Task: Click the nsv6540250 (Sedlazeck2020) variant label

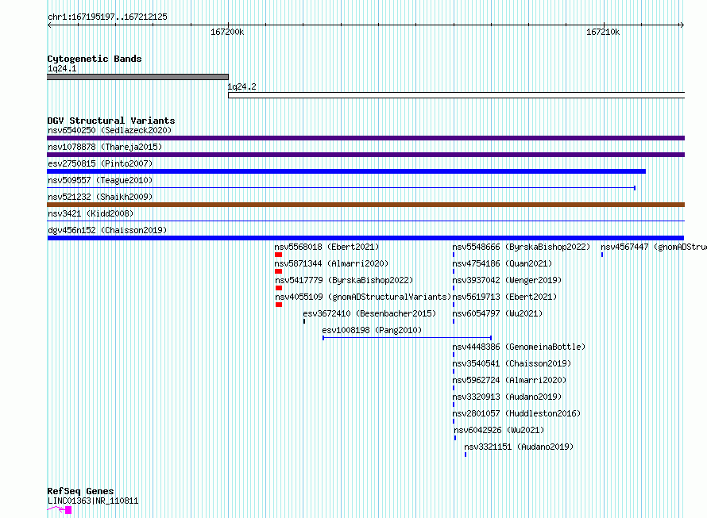Action: click(110, 130)
